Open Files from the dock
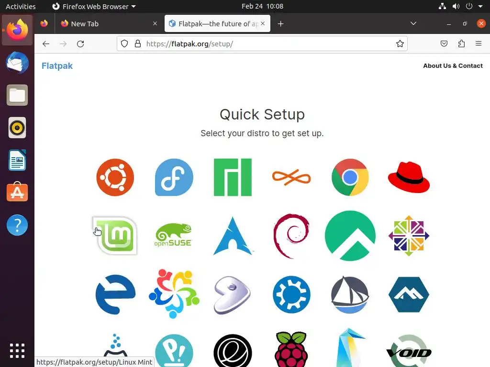This screenshot has width=490, height=367. tap(17, 95)
